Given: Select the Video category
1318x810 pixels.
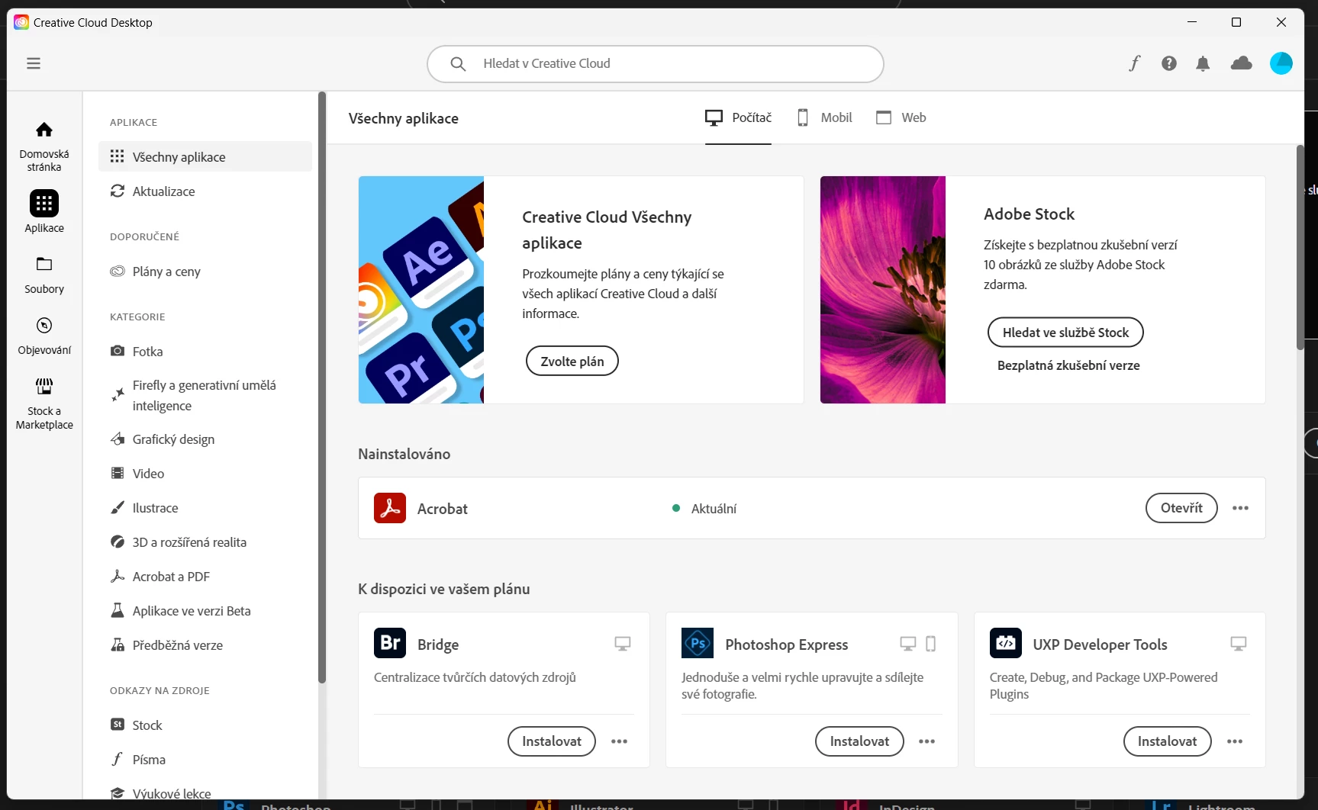Looking at the screenshot, I should coord(205,473).
